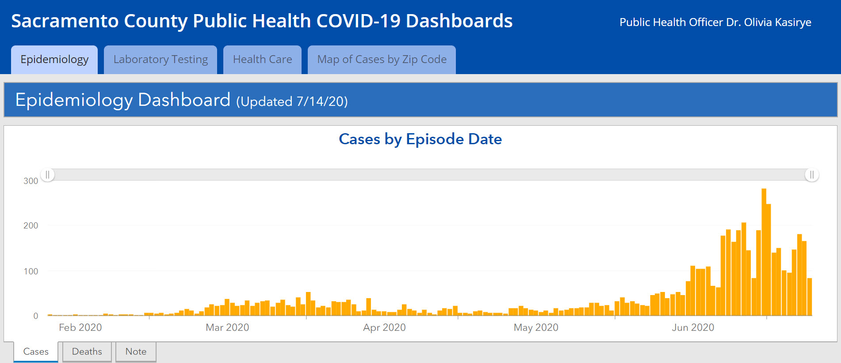The width and height of the screenshot is (841, 363).
Task: Click the right date range slider handle
Action: coord(812,175)
